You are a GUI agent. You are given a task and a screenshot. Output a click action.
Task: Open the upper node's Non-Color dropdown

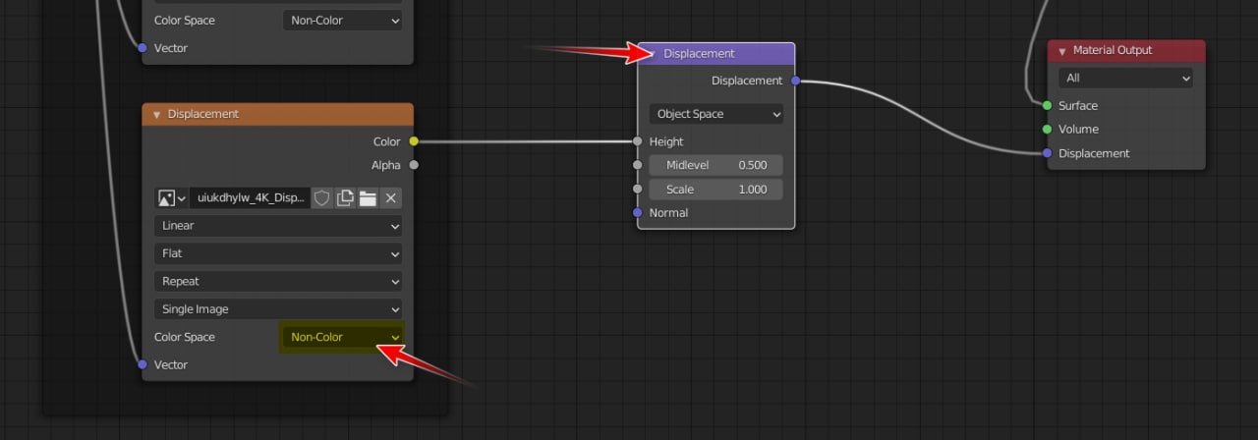coord(342,20)
